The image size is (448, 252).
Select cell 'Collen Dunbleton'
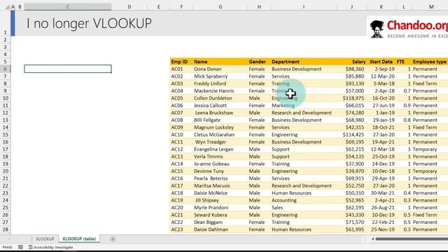pos(220,98)
